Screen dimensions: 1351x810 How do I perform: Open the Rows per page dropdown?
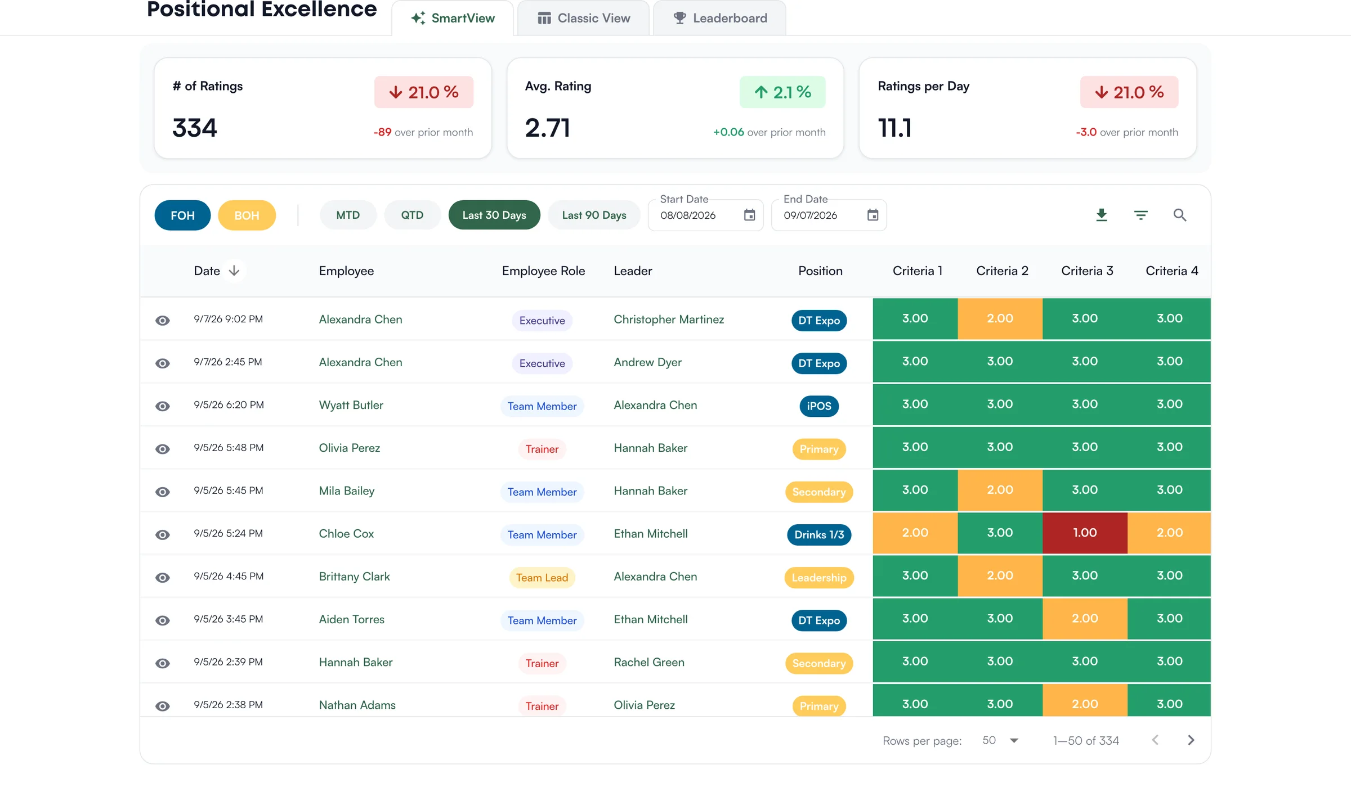click(1001, 740)
